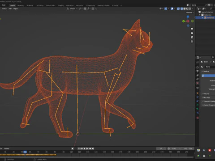Toggle viewport overlays display
The height and width of the screenshot is (161, 215).
(x=172, y=9)
